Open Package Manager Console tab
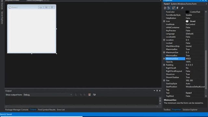The height and width of the screenshot is (117, 208). coord(17,110)
